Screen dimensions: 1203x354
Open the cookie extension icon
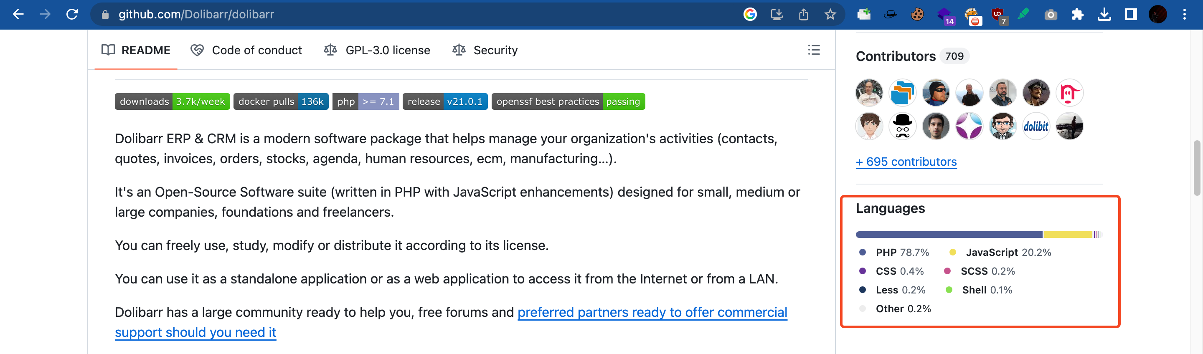click(x=917, y=15)
